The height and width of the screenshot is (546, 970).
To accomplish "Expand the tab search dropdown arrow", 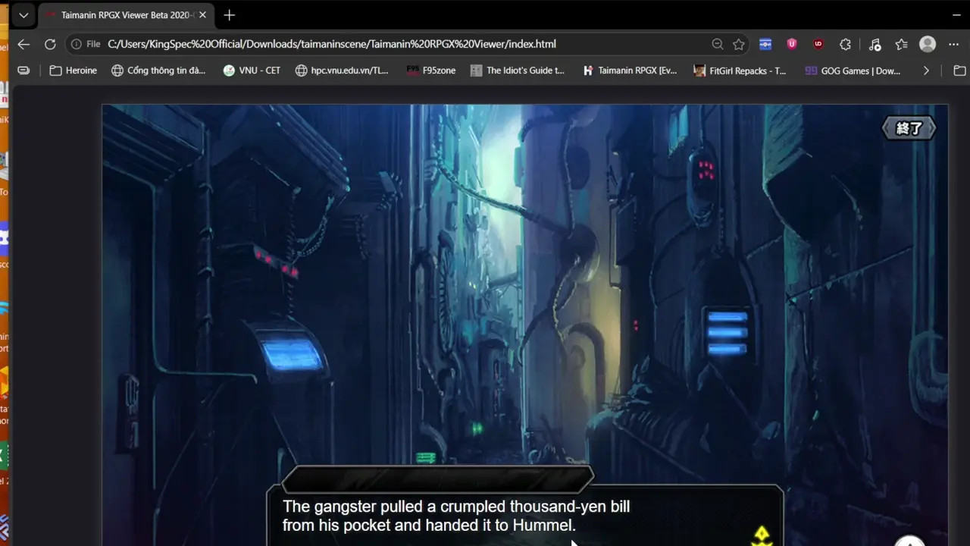I will coord(23,15).
